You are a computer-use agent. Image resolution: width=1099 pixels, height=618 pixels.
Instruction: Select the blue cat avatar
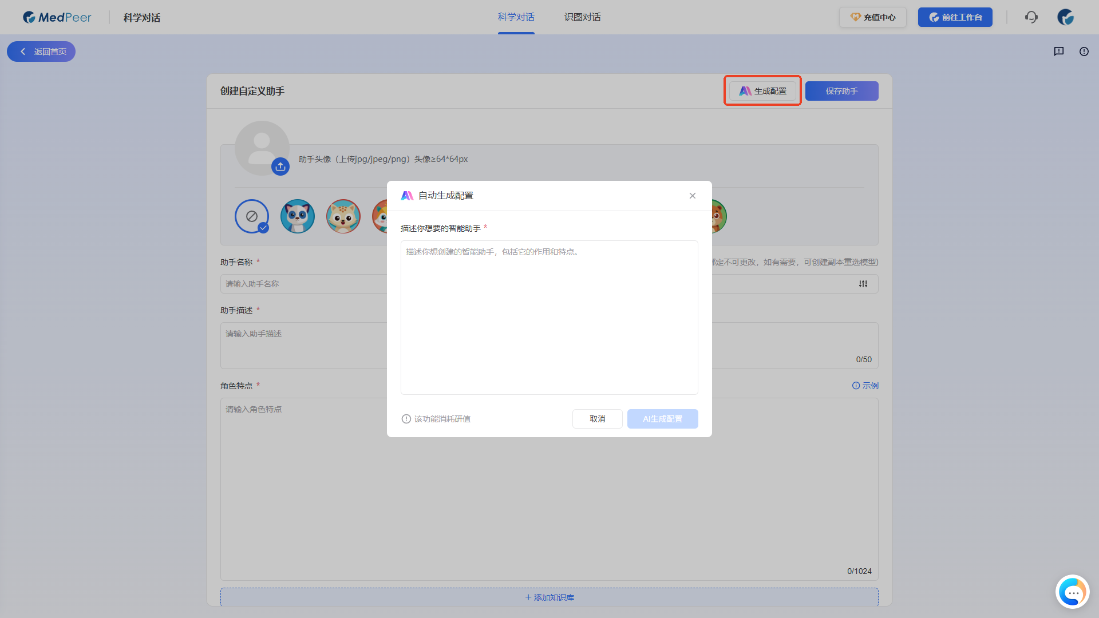coord(297,216)
